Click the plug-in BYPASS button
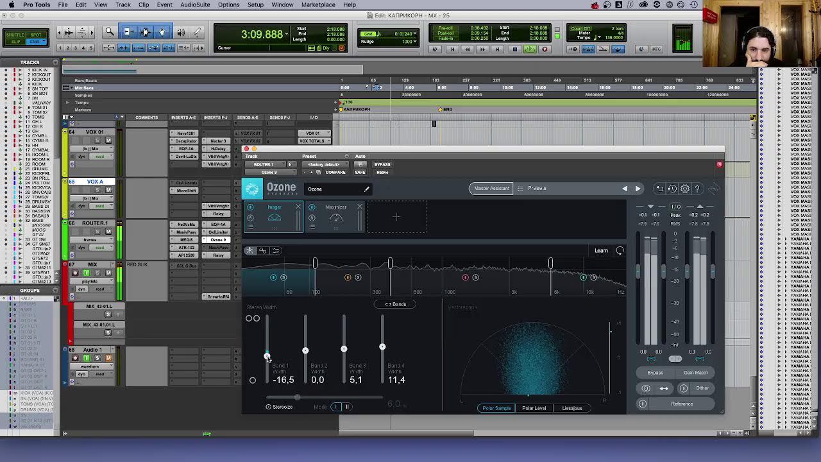The image size is (821, 462). [x=382, y=164]
